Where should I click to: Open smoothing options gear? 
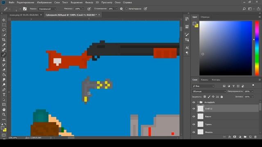tap(121, 9)
